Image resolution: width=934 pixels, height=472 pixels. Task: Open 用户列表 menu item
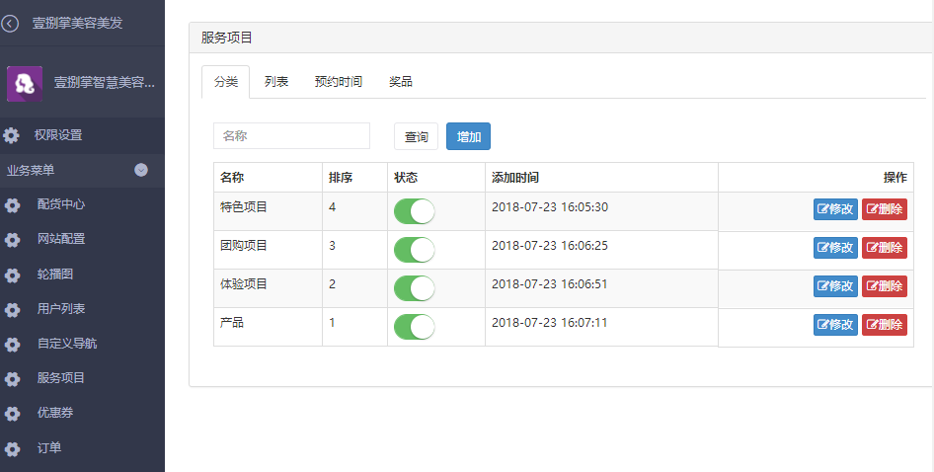click(x=61, y=309)
